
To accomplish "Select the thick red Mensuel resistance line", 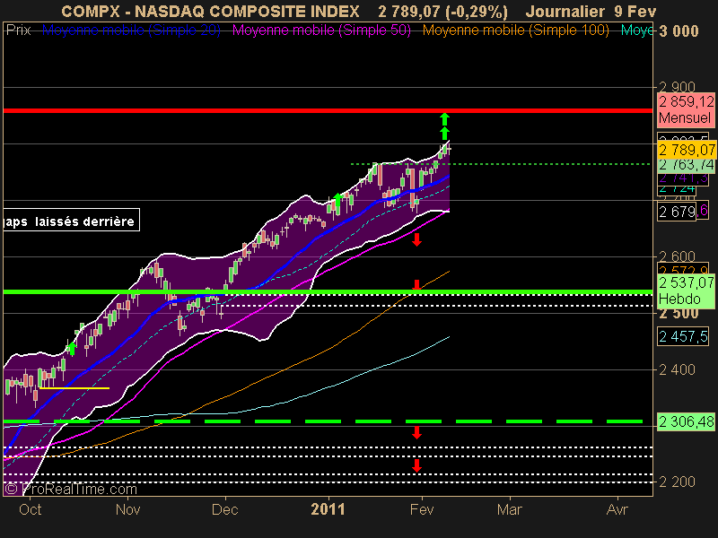I will (x=328, y=110).
